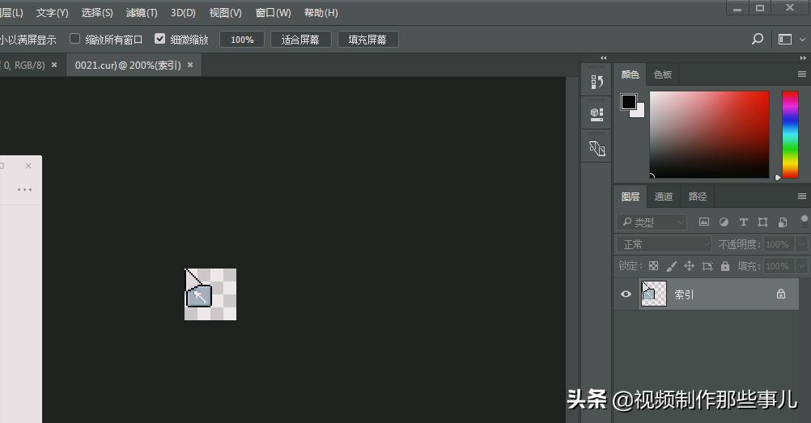Click the workspace layout icon

[785, 40]
